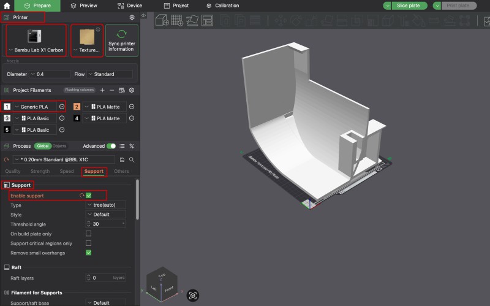Turn off the Advanced toggle
Image resolution: width=490 pixels, height=306 pixels.
pyautogui.click(x=111, y=146)
